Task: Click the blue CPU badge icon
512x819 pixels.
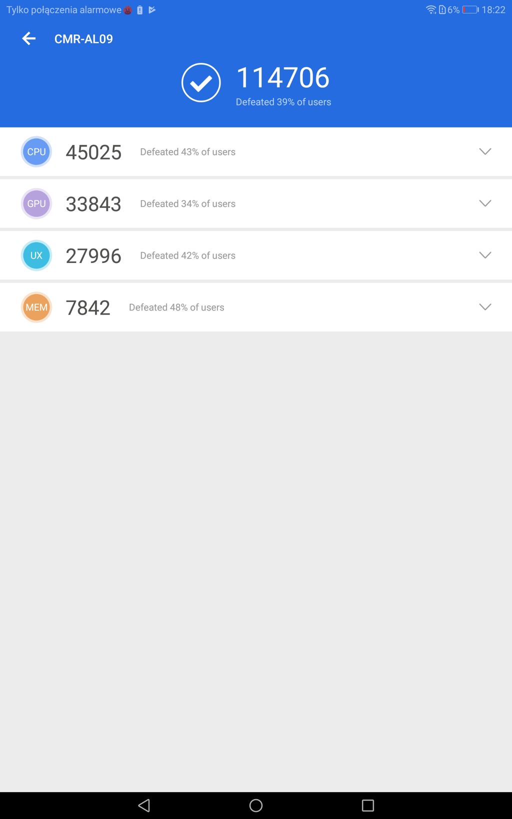Action: [x=36, y=151]
